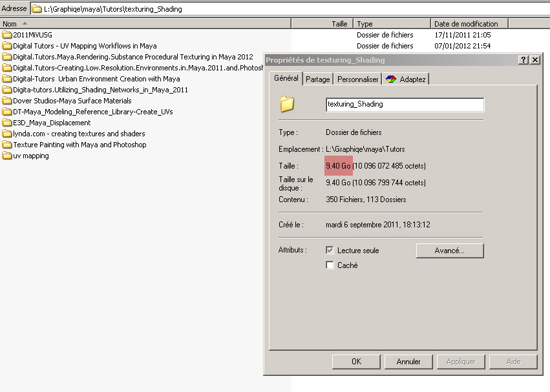
Task: Select Digita-tutors.Utilizing_Shading_Networks_in_Maya_2011
Action: coord(100,90)
